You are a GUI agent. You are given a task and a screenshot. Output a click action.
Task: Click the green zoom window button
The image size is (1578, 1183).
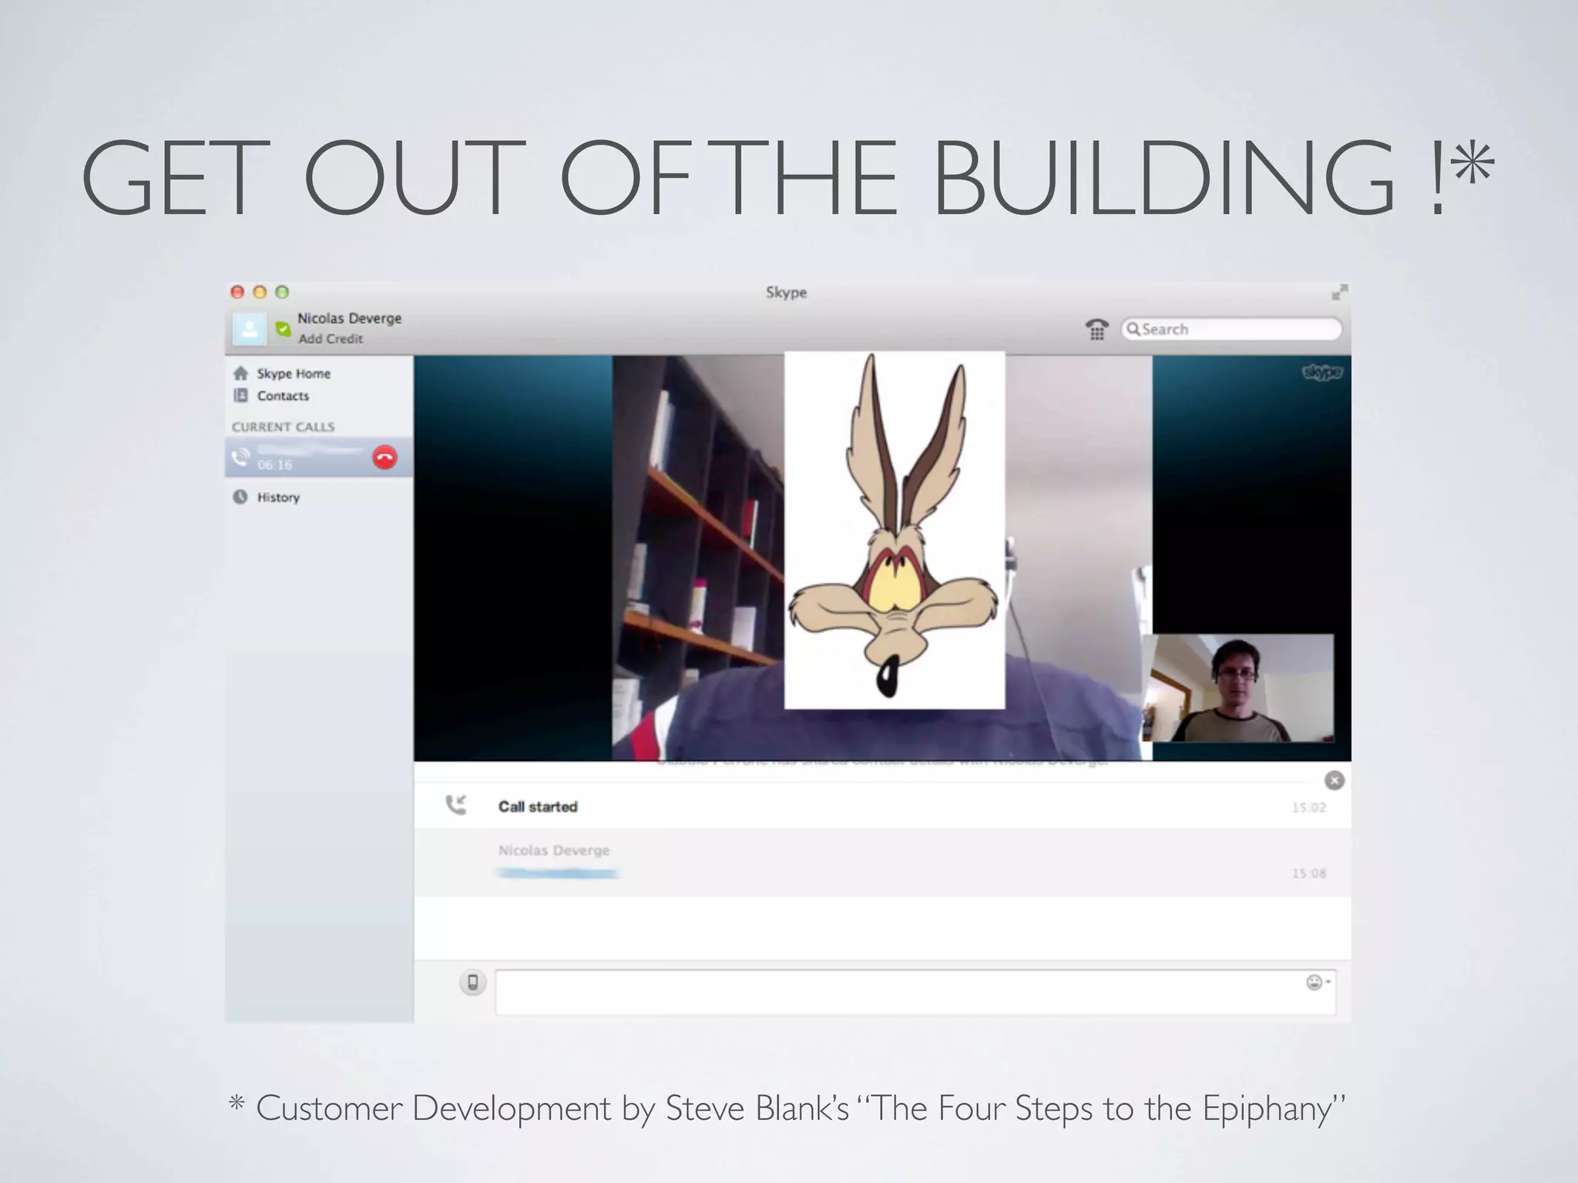(282, 292)
